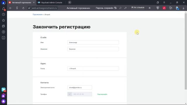Open history clock icon in sidebar
The image size is (187, 105).
tap(4, 14)
